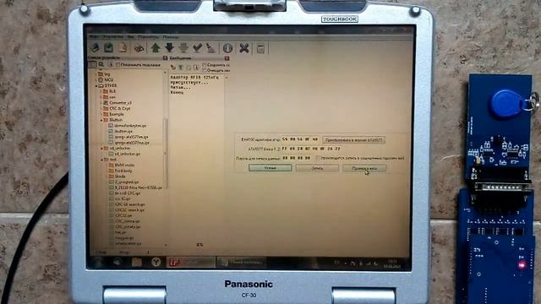Collapse the sd_unlocker folder node
This screenshot has height=304, width=541.
coord(101,149)
